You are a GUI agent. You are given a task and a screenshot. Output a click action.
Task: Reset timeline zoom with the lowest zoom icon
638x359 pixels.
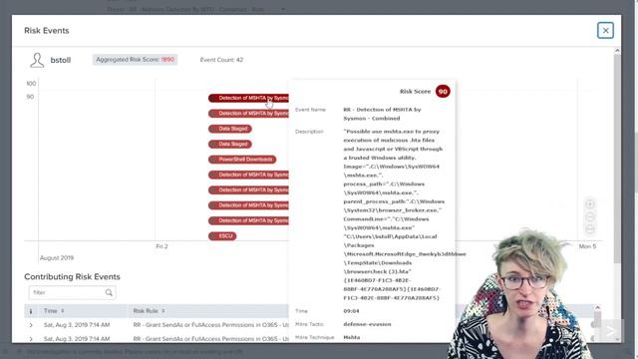click(590, 229)
